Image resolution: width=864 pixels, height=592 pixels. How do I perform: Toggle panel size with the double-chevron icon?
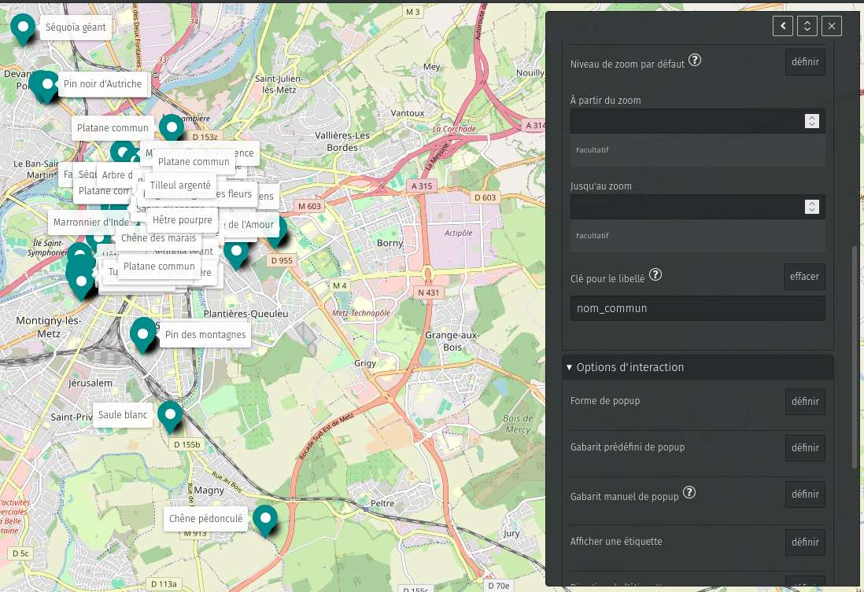[807, 26]
